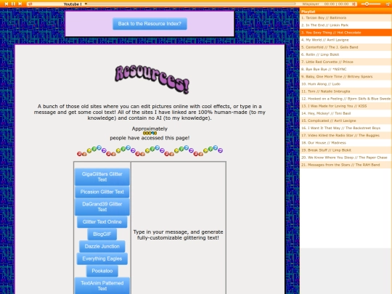392x294 pixels.
Task: Play Tarzan Boy by Baltimora
Action: click(346, 17)
